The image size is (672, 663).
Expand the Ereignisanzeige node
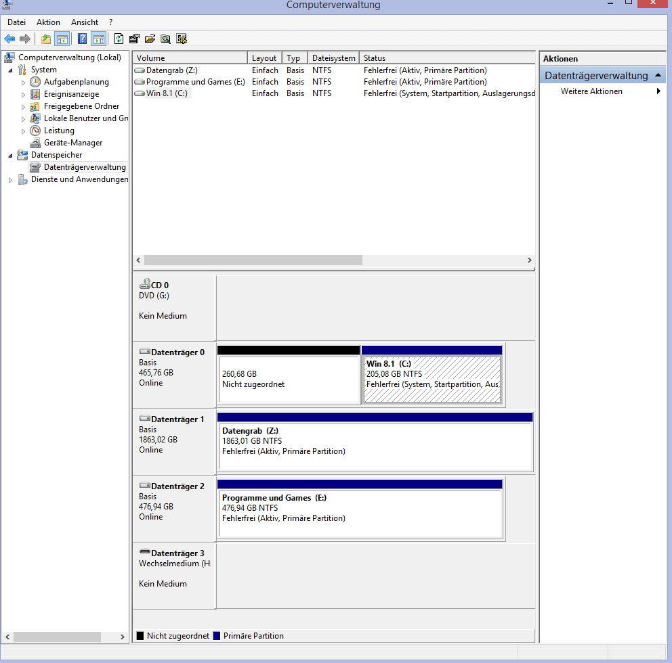[24, 95]
